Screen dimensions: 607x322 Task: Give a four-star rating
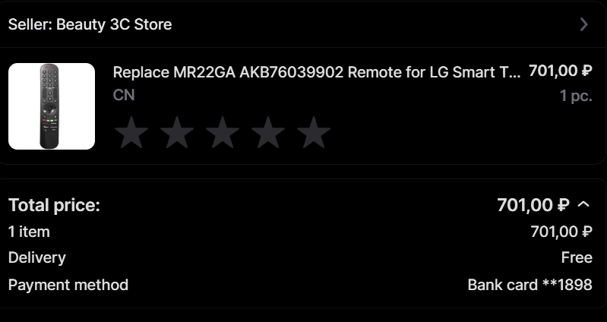(268, 133)
